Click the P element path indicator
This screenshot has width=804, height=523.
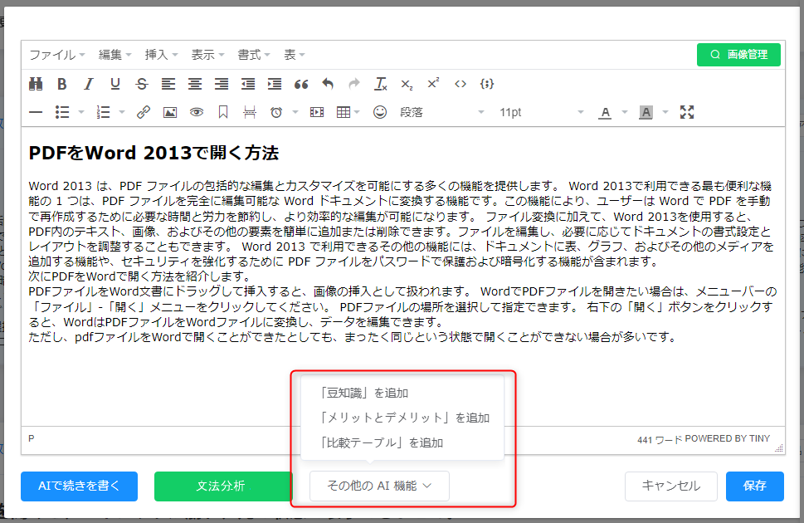(x=32, y=439)
